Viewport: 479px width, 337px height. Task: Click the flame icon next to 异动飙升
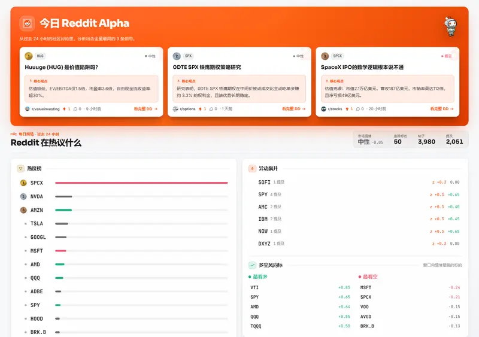click(252, 168)
